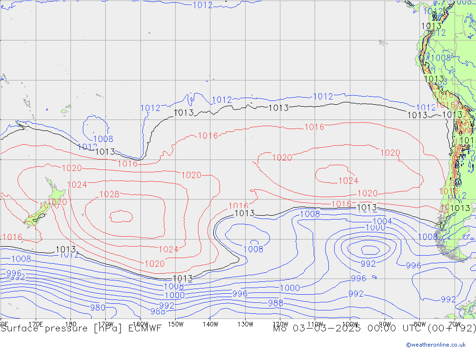This screenshot has height=349, width=476.
Task: Click the 1004 isobar label
Action: pos(382,221)
